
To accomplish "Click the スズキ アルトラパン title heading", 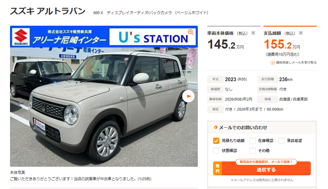I will tap(48, 11).
